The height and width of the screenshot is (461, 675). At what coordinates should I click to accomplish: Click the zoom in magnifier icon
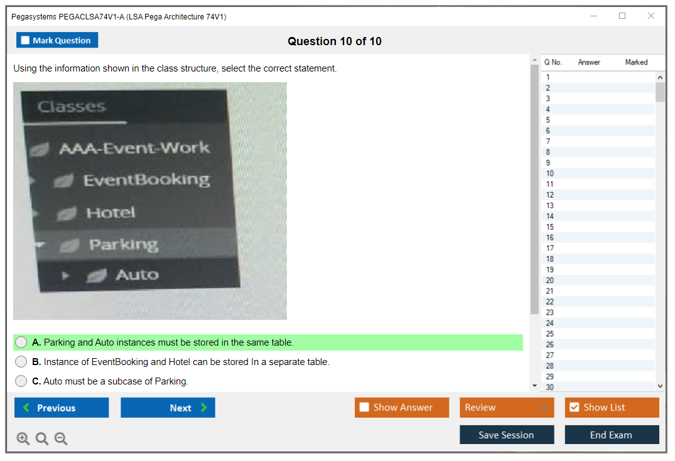(x=23, y=439)
